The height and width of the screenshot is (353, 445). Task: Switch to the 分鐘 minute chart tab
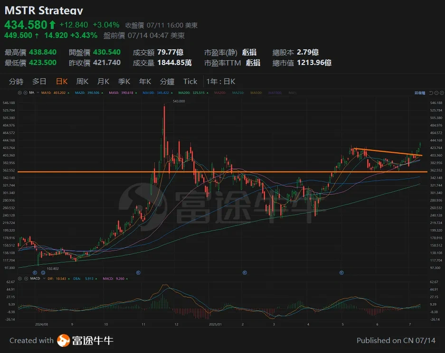pos(167,82)
